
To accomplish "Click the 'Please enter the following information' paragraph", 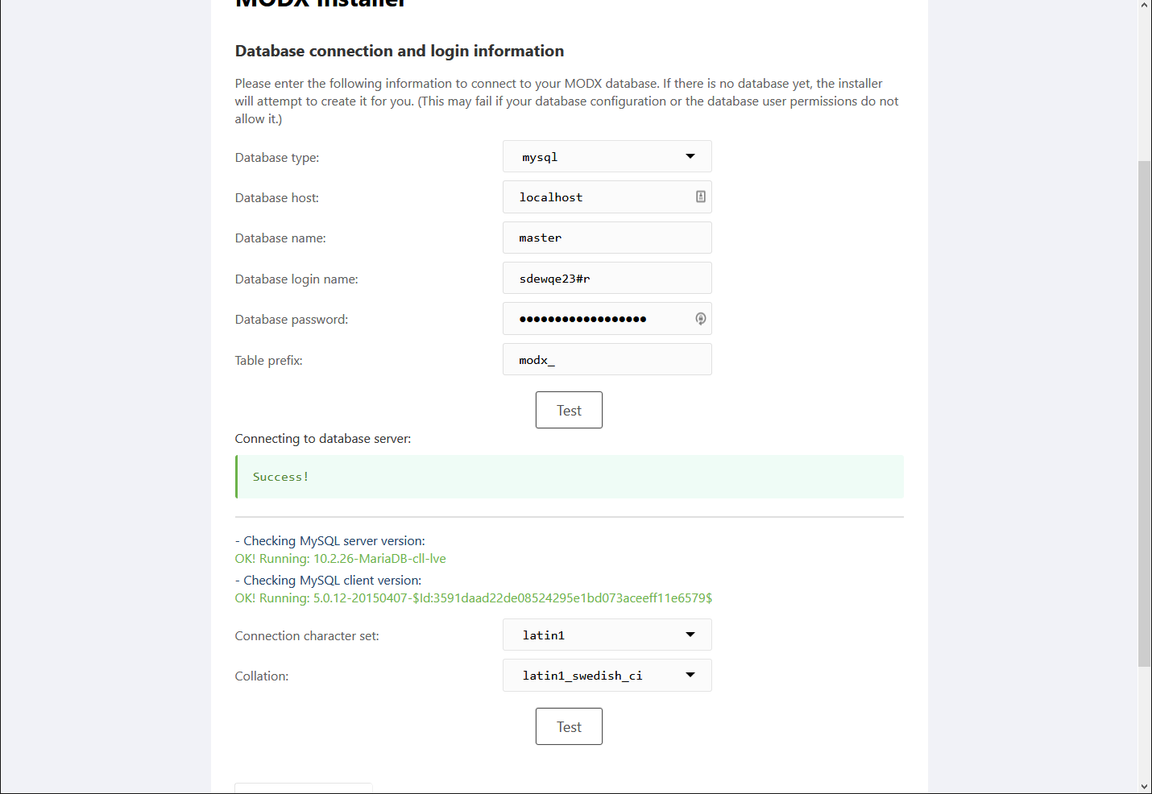I will tap(567, 101).
